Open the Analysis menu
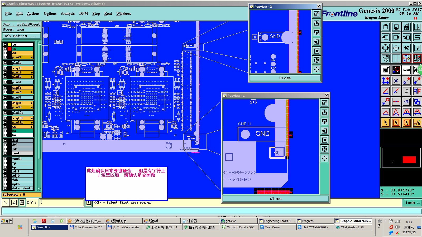The height and width of the screenshot is (237, 422). tap(68, 13)
